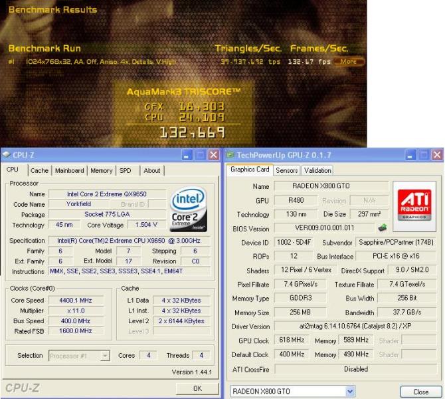The image size is (445, 399).
Task: Click the GPU field R480
Action: pyautogui.click(x=296, y=200)
